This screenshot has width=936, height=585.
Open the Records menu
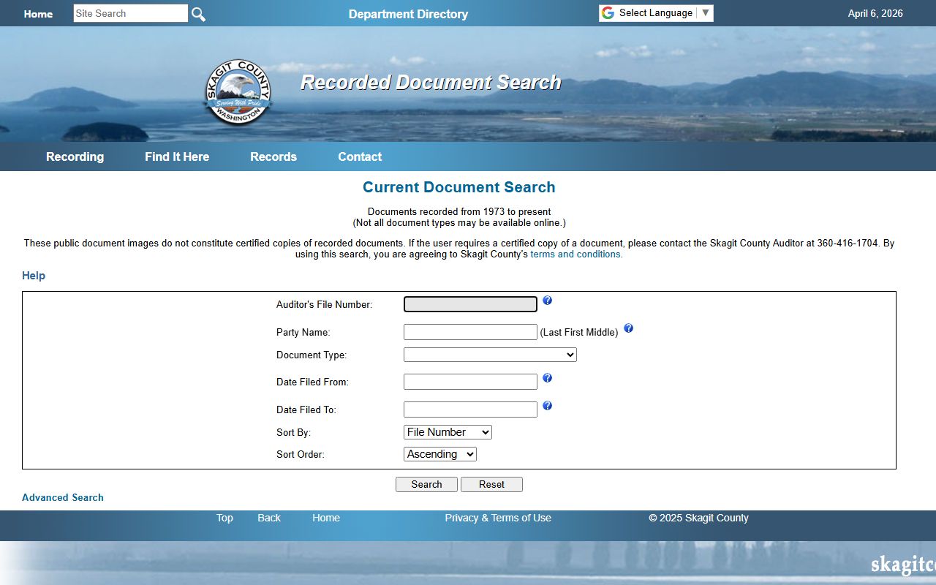[273, 156]
